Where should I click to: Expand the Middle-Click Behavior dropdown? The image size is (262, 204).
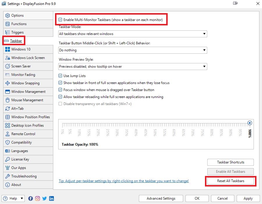(x=132, y=50)
